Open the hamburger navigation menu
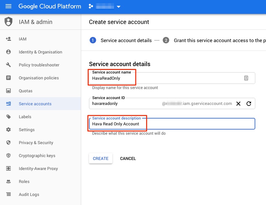The height and width of the screenshot is (205, 266). (x=8, y=6)
